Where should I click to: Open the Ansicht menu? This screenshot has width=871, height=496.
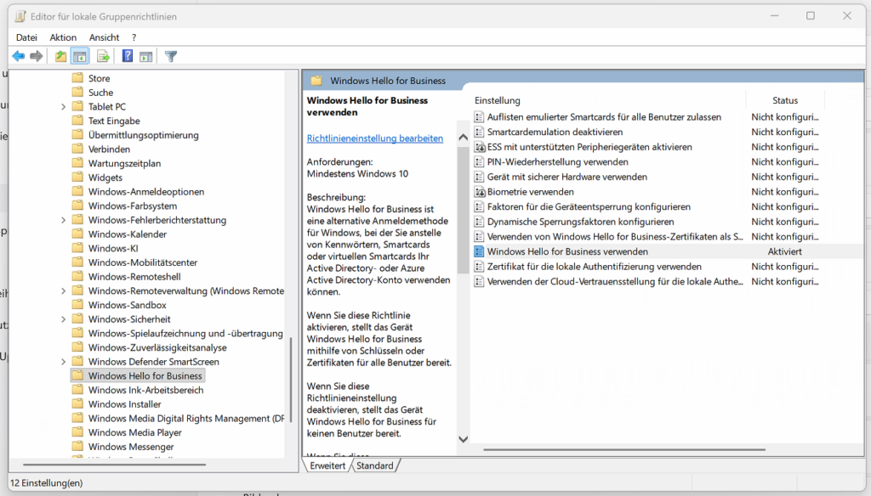[x=104, y=37]
